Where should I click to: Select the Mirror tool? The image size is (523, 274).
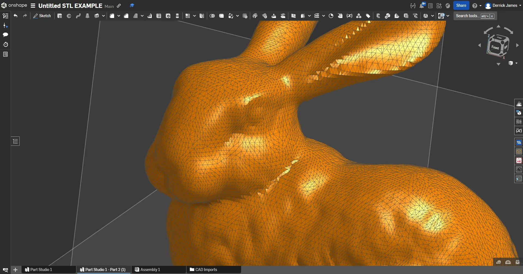[202, 16]
